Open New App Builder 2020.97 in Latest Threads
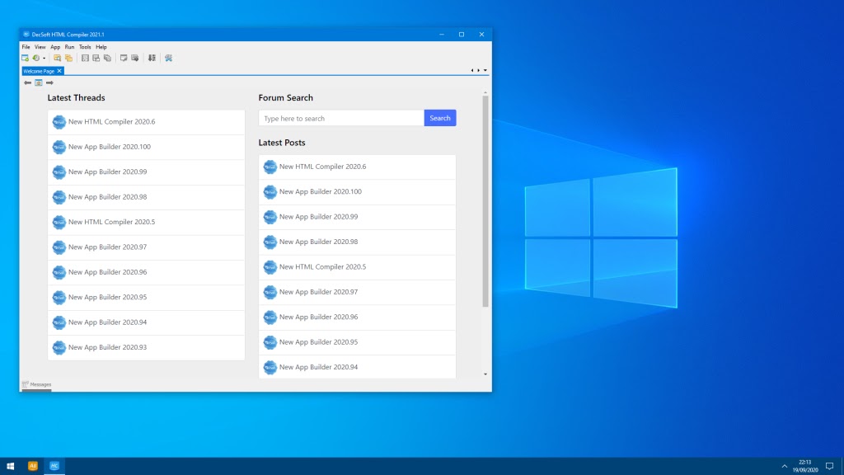Image resolution: width=844 pixels, height=475 pixels. click(x=146, y=247)
